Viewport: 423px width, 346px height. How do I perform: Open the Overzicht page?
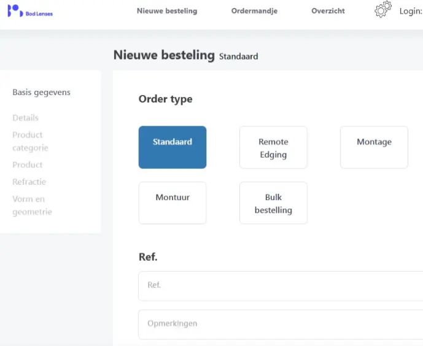328,11
